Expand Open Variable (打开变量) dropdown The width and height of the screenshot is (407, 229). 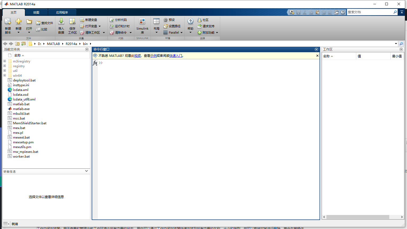[x=100, y=26]
